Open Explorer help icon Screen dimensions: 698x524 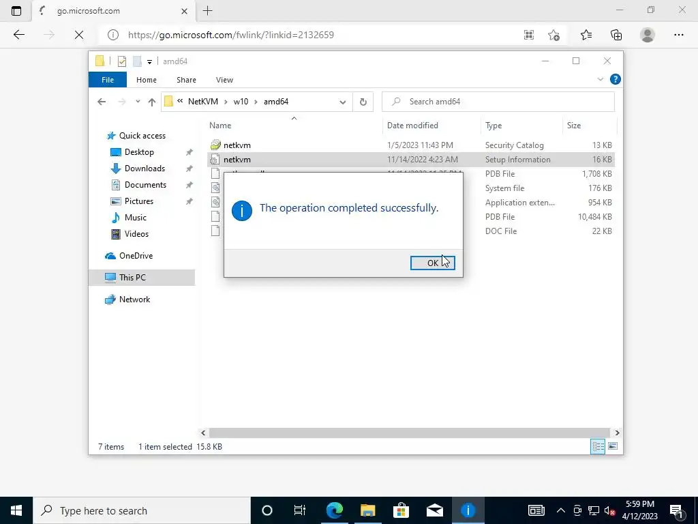coord(616,79)
